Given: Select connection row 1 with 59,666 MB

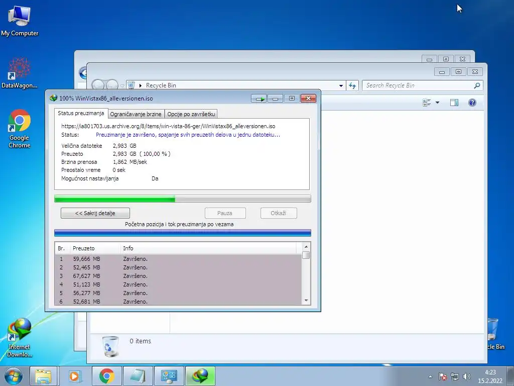Looking at the screenshot, I should [x=178, y=259].
